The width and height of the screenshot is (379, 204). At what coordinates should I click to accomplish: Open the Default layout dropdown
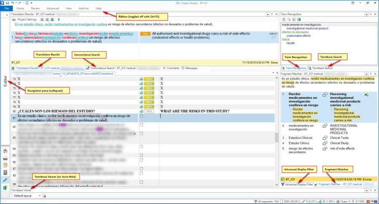(x=40, y=196)
